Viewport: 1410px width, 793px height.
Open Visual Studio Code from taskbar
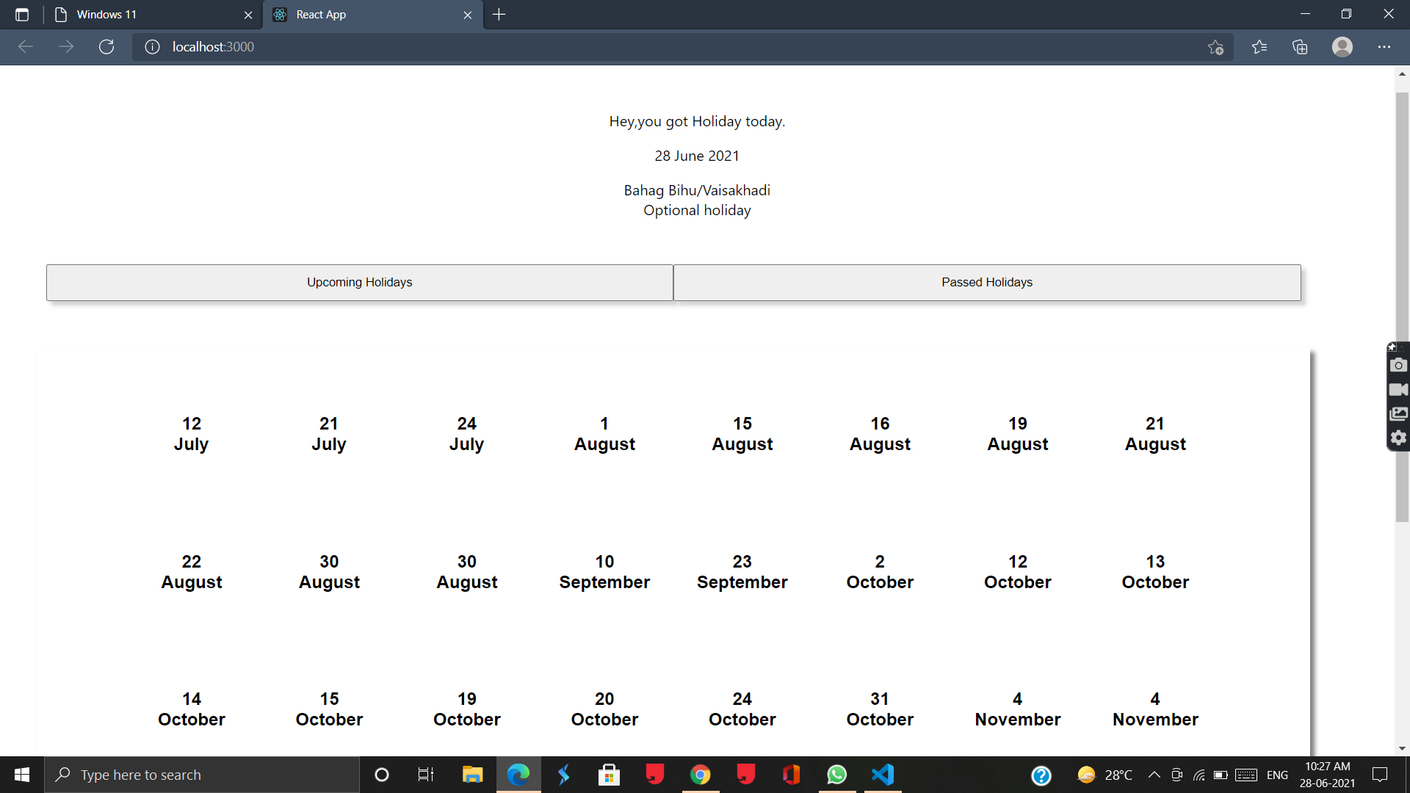[x=883, y=775]
